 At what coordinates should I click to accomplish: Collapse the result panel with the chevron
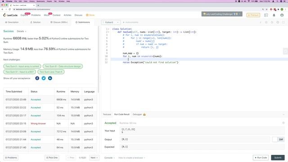point(283,114)
